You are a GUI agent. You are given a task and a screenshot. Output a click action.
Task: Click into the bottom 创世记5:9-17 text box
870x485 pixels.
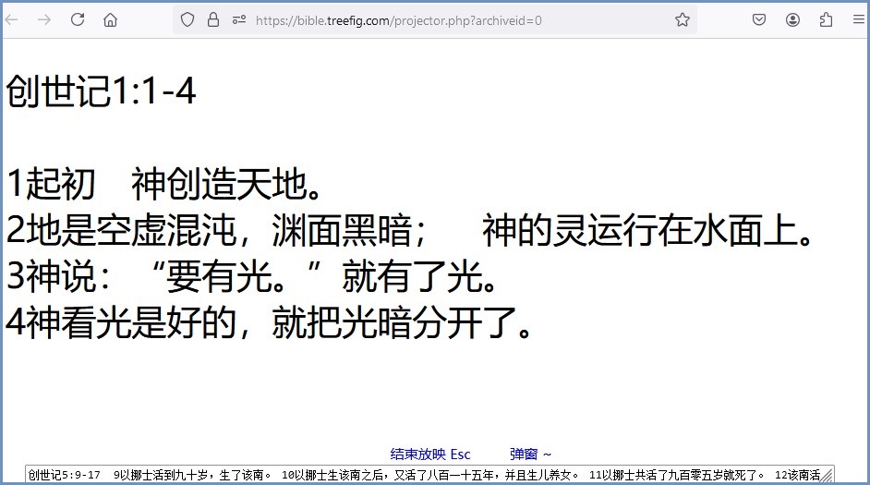416,475
